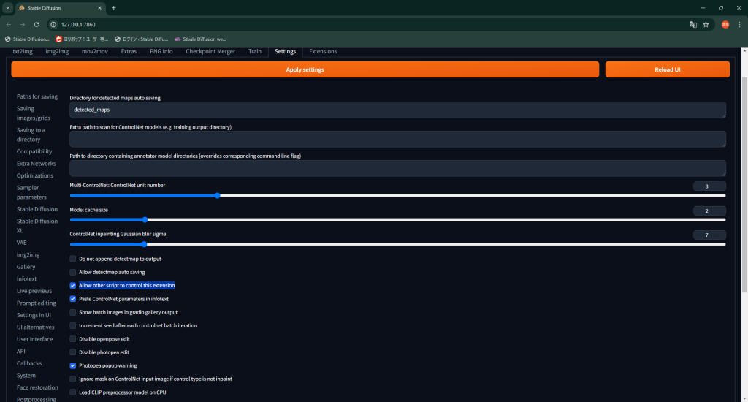Click the 'Directory for detected maps' input field

pos(397,110)
